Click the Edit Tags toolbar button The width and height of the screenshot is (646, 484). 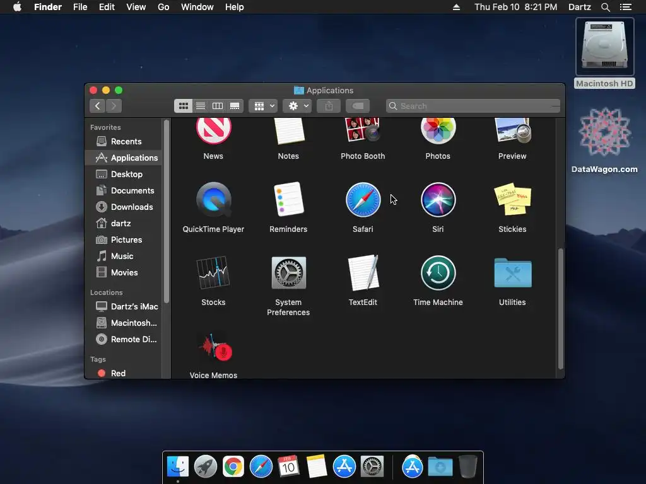[x=358, y=106]
